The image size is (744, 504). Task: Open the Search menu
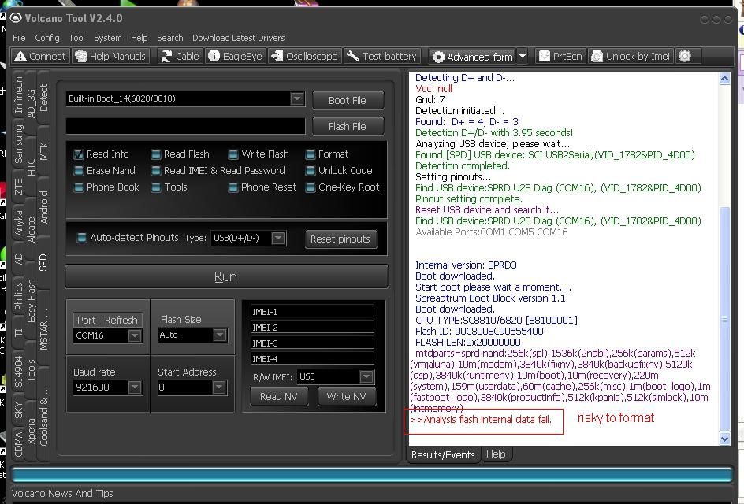point(170,38)
